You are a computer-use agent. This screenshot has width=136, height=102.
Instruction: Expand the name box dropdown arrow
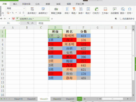coord(19,23)
